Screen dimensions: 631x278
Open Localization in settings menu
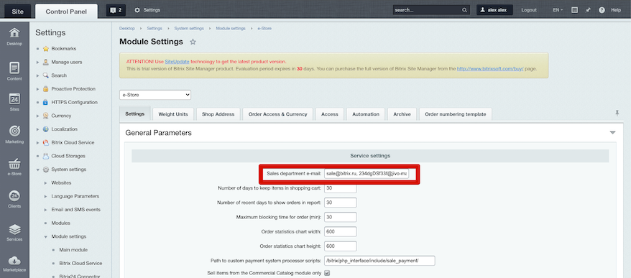click(x=64, y=129)
